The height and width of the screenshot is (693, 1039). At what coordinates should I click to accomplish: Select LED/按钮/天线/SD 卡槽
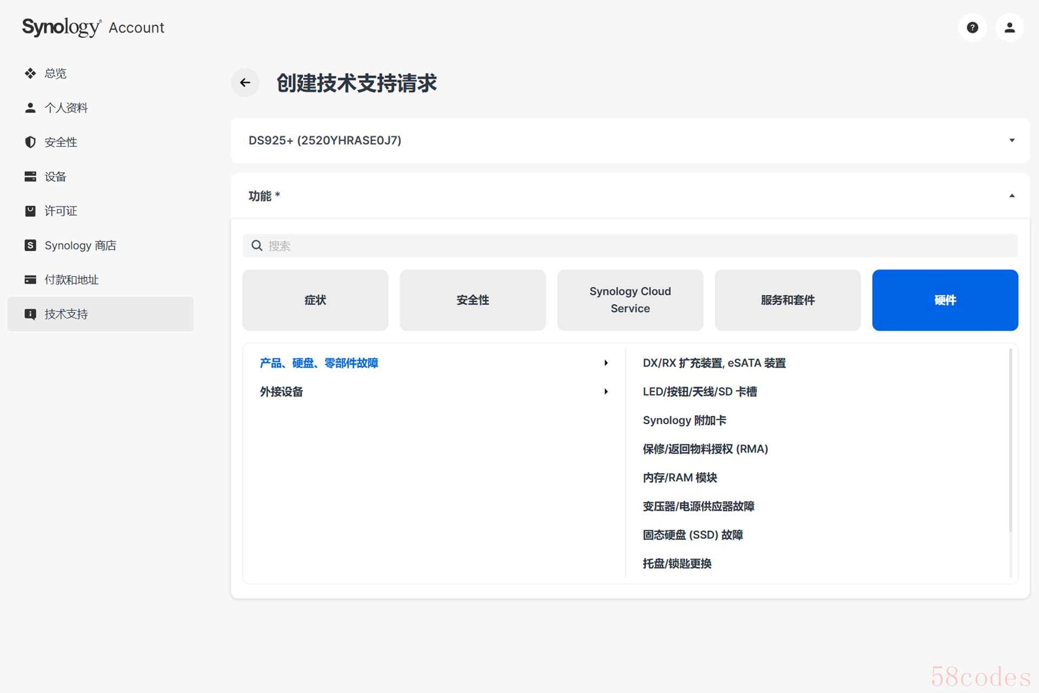point(700,391)
